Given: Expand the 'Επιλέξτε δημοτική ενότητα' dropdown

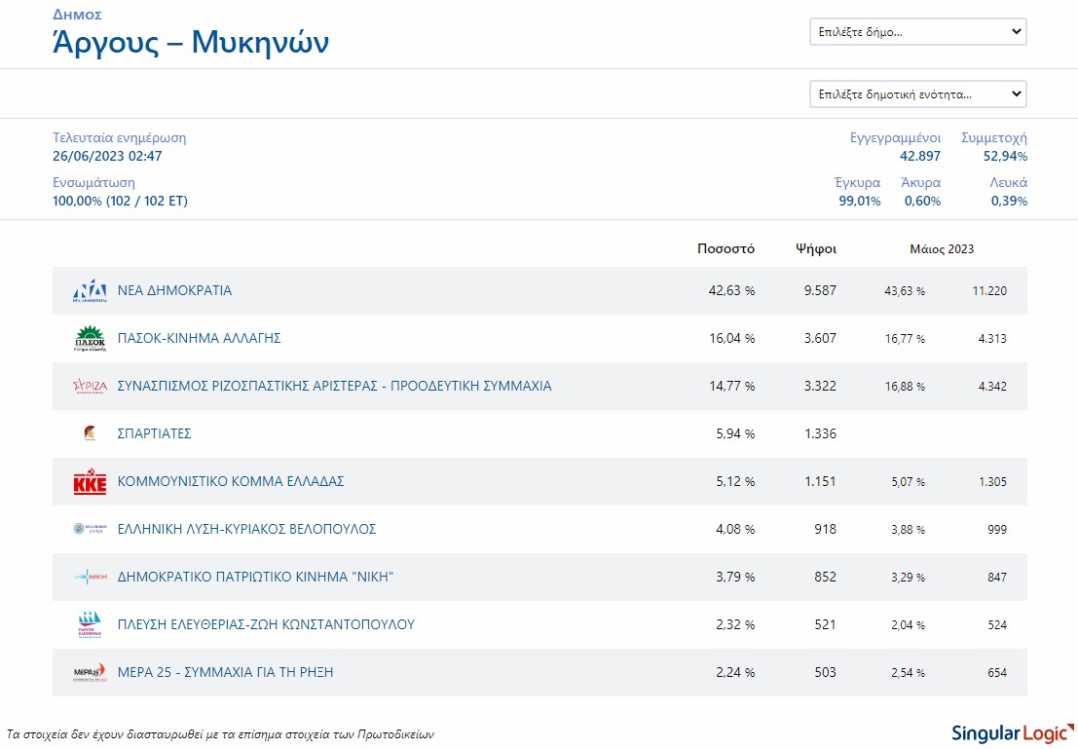Looking at the screenshot, I should [x=917, y=94].
